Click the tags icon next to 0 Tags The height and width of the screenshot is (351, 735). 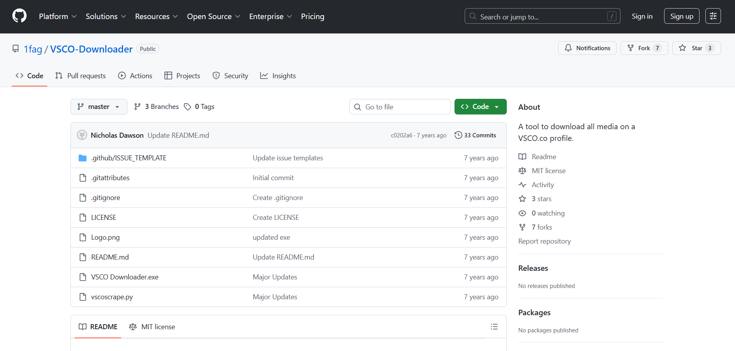(x=188, y=106)
